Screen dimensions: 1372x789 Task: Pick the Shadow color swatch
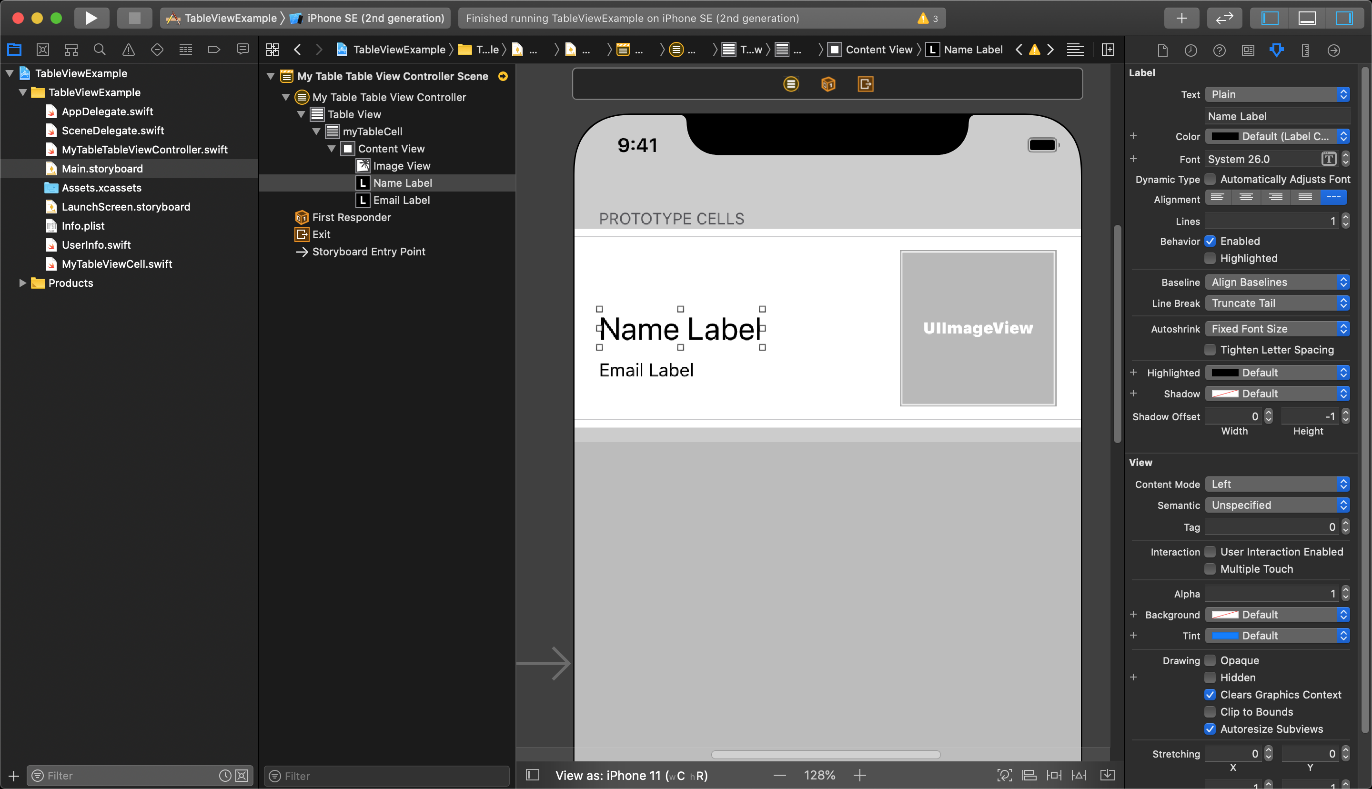click(1225, 394)
